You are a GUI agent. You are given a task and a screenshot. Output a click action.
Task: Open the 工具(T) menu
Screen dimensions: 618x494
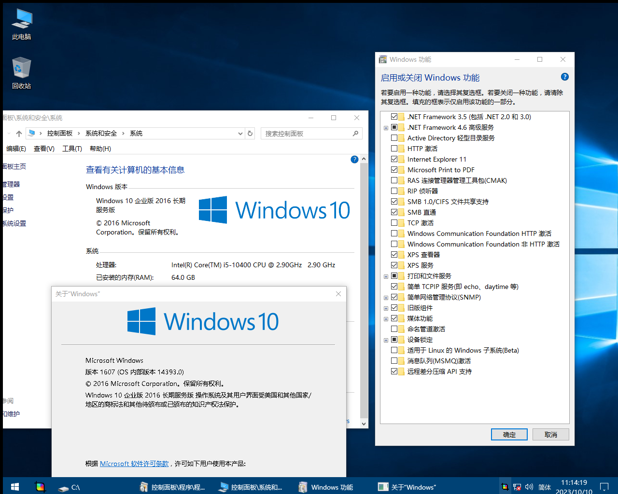[72, 149]
